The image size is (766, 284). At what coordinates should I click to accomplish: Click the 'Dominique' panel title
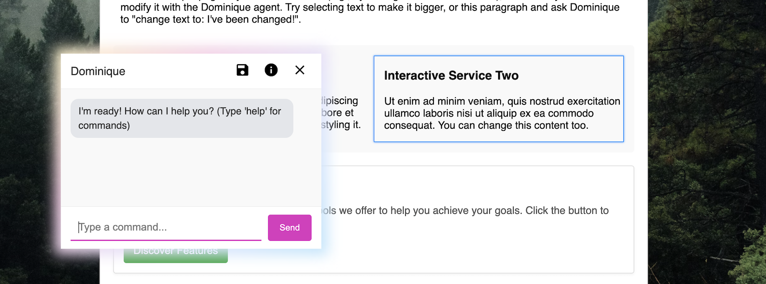coord(98,71)
